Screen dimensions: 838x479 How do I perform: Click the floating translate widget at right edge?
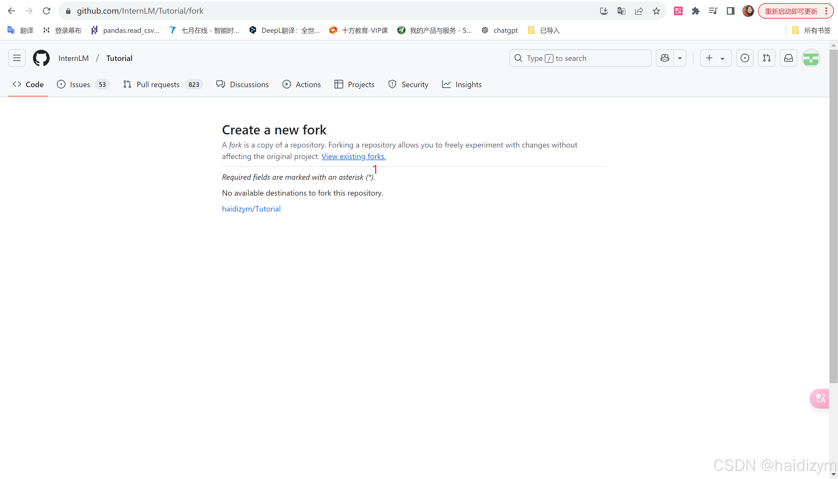[x=820, y=398]
